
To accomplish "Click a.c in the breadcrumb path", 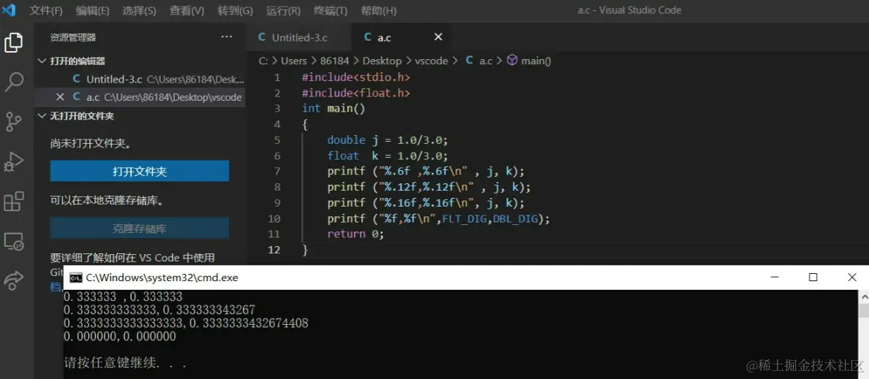I will [486, 61].
